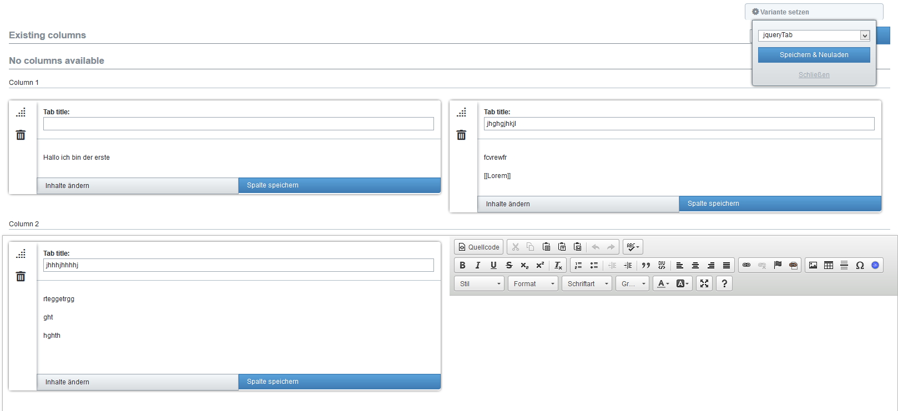Screen dimensions: 898x411
Task: Delete the jhghgjhkjl tab column
Action: (461, 135)
